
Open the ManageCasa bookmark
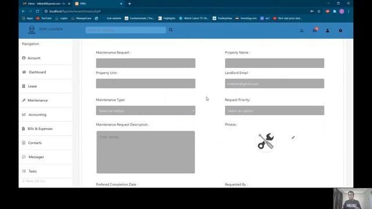(x=81, y=18)
